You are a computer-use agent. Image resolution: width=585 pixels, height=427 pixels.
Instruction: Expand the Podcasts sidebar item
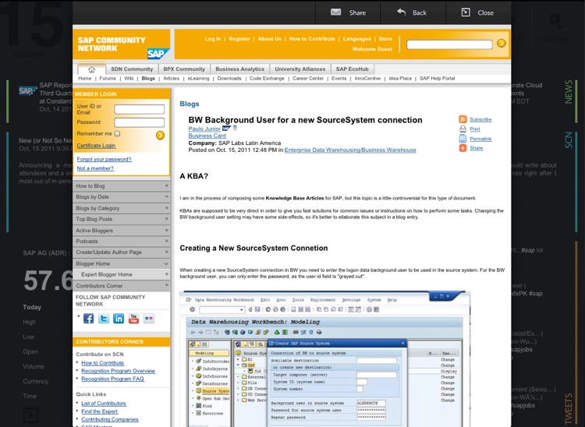click(x=122, y=241)
